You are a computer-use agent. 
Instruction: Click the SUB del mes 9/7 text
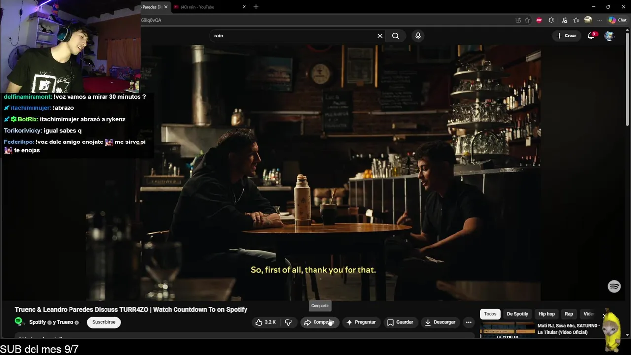coord(39,349)
